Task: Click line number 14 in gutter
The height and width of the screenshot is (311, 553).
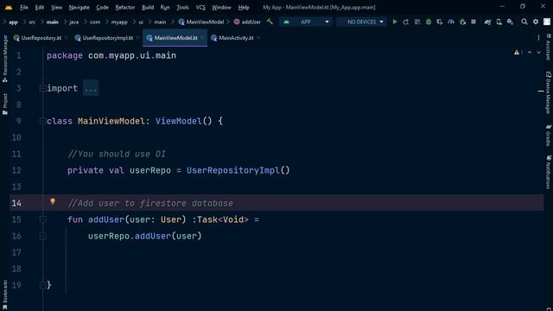Action: click(16, 203)
